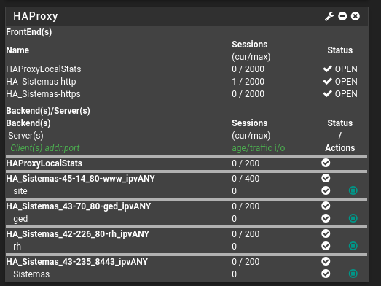Click sessions value 1 / 2000
The width and height of the screenshot is (381, 286).
pos(248,82)
